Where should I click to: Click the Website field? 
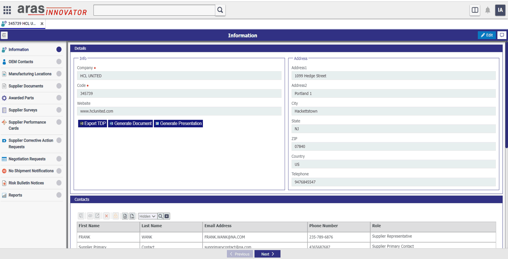(179, 111)
